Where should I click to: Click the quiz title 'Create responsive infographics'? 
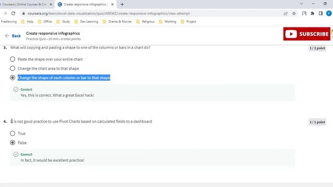click(x=53, y=33)
